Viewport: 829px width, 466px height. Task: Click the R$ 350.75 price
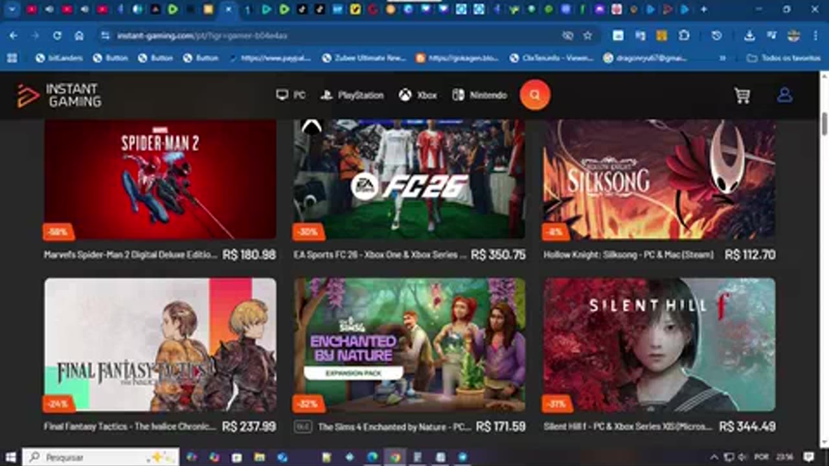498,255
